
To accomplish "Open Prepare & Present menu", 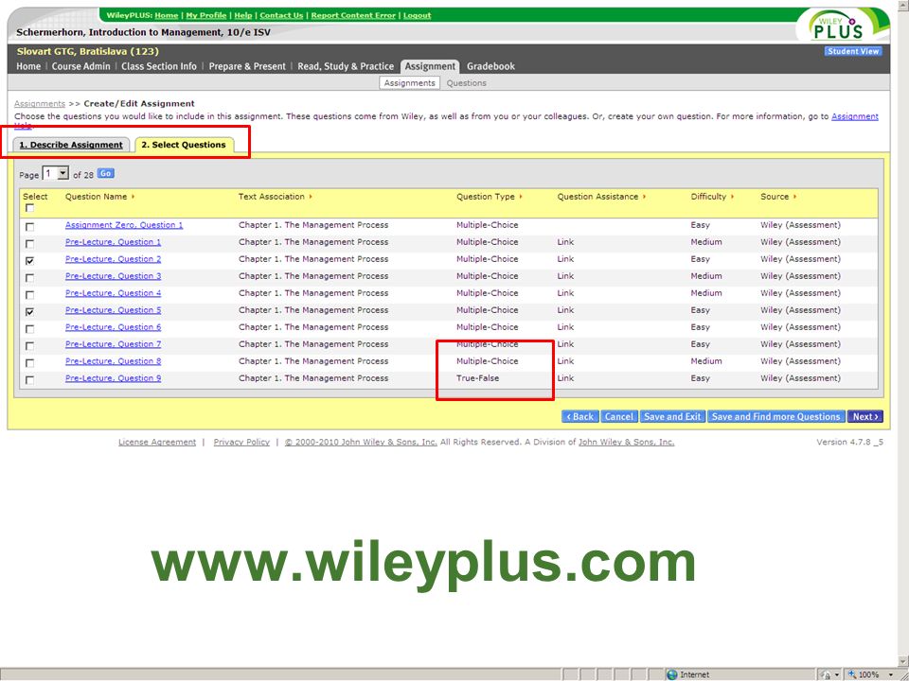I will [x=247, y=66].
